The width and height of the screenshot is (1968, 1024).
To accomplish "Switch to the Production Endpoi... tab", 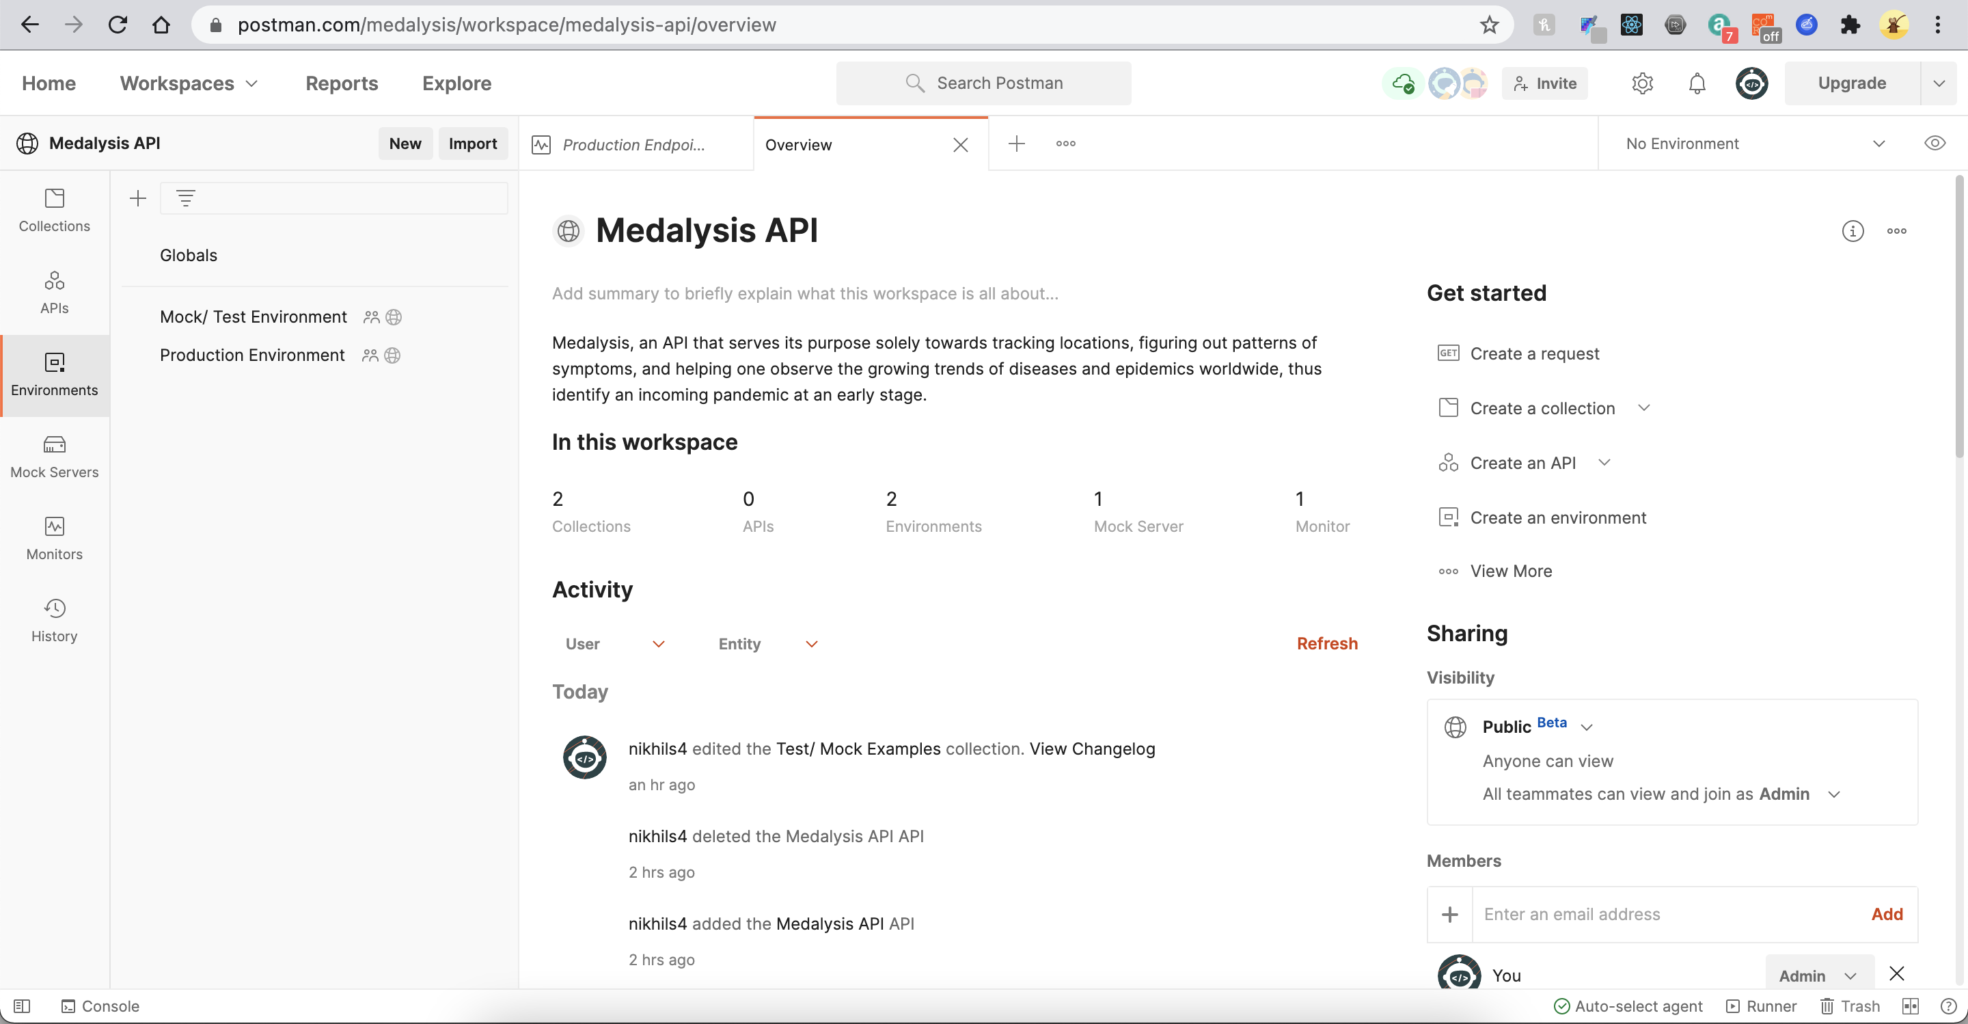I will 633,144.
